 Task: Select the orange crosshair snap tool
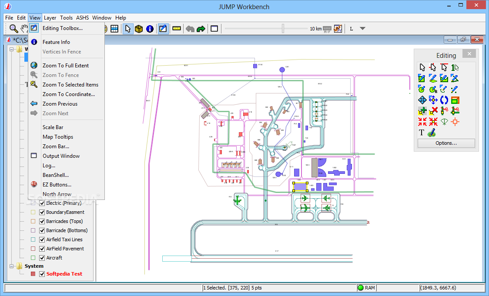tap(455, 122)
